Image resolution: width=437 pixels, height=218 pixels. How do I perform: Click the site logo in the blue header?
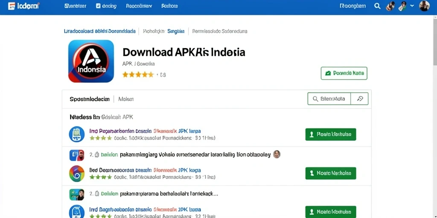point(23,6)
